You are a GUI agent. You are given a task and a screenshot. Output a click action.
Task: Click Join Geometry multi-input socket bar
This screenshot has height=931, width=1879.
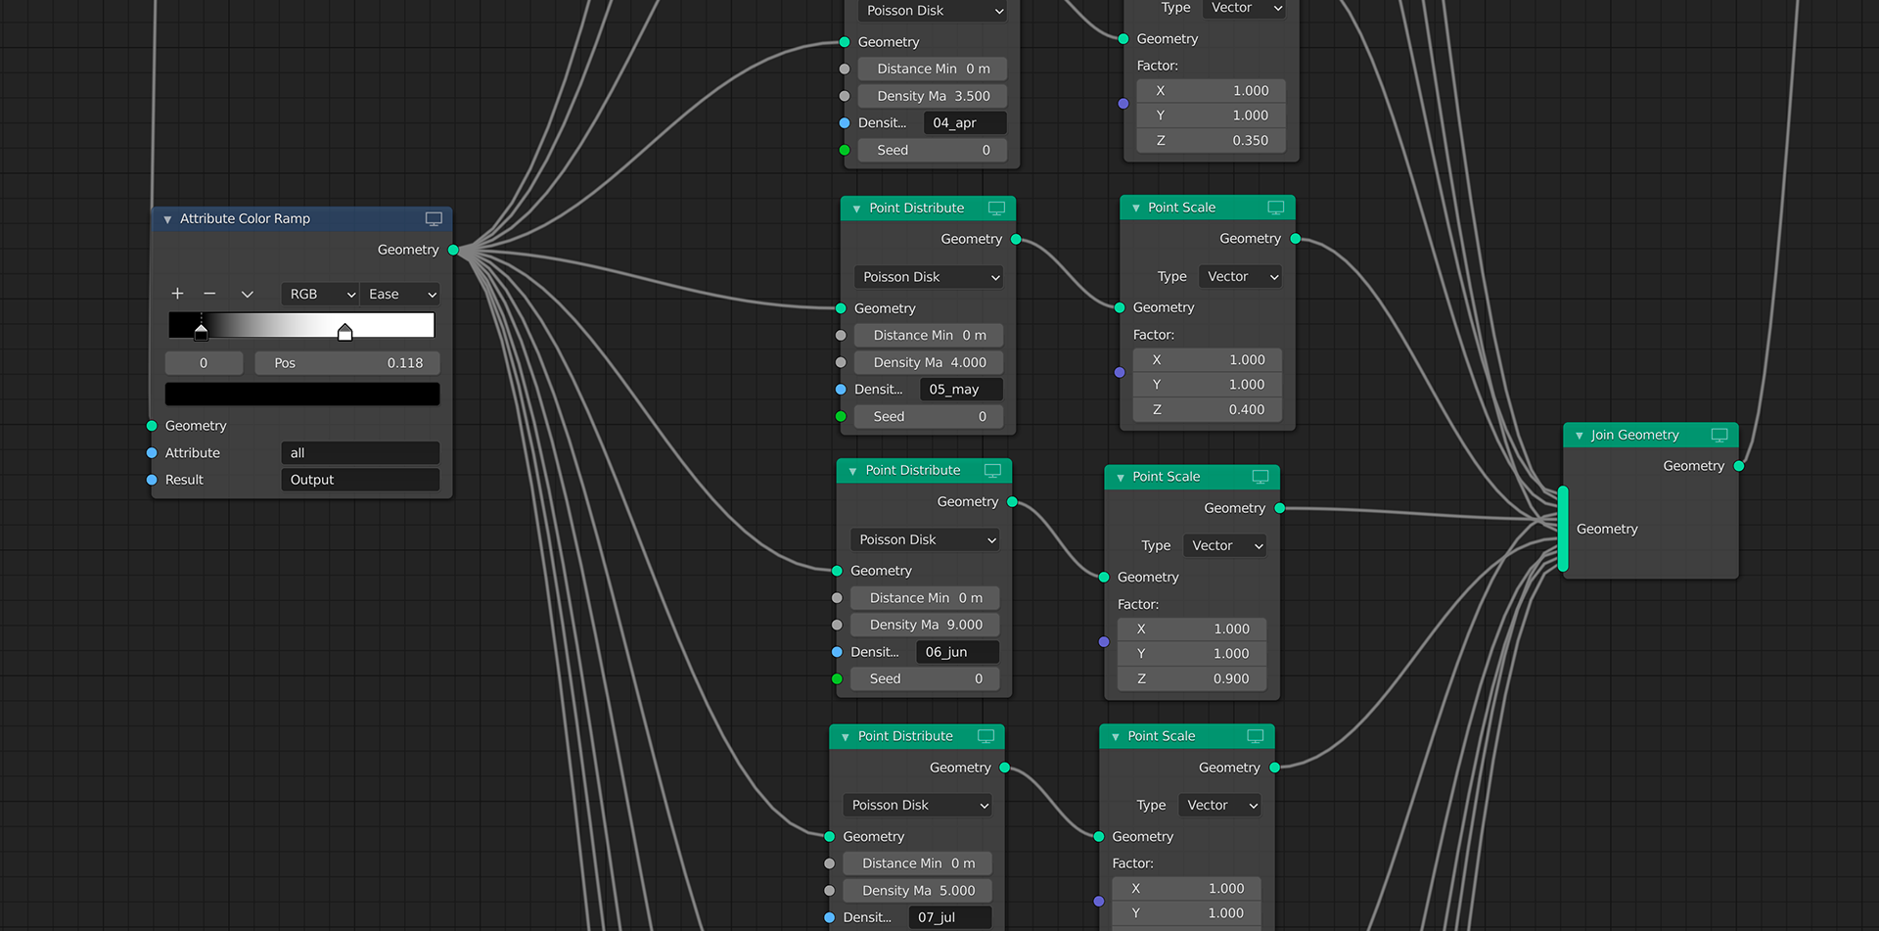(x=1563, y=529)
